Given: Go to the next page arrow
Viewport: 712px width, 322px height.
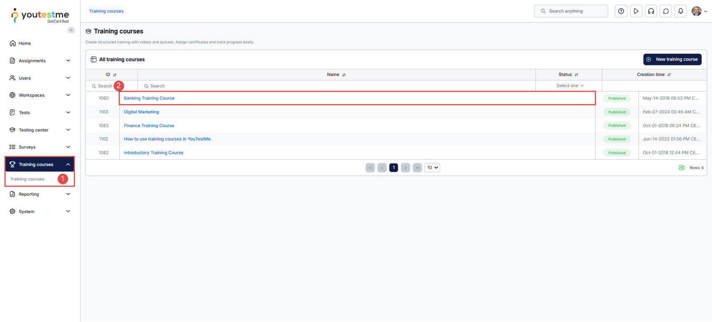Looking at the screenshot, I should [x=405, y=168].
